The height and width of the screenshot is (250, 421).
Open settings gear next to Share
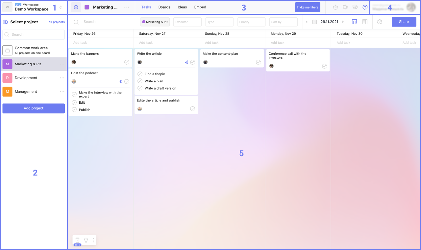pos(380,22)
